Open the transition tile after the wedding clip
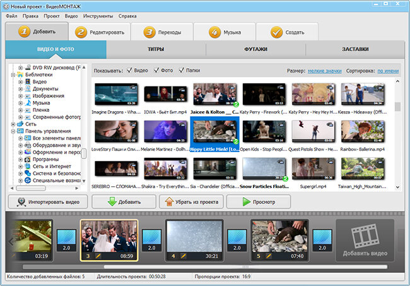Screen dimensions: 410x286 coord(151,240)
